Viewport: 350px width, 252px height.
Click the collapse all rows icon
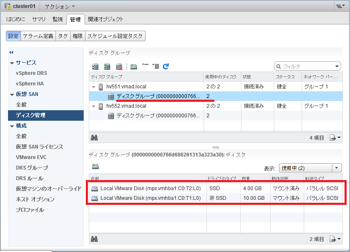tap(146, 64)
